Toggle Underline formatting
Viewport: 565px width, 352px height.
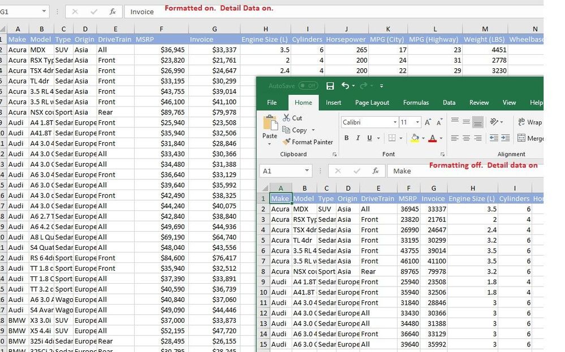coord(369,138)
